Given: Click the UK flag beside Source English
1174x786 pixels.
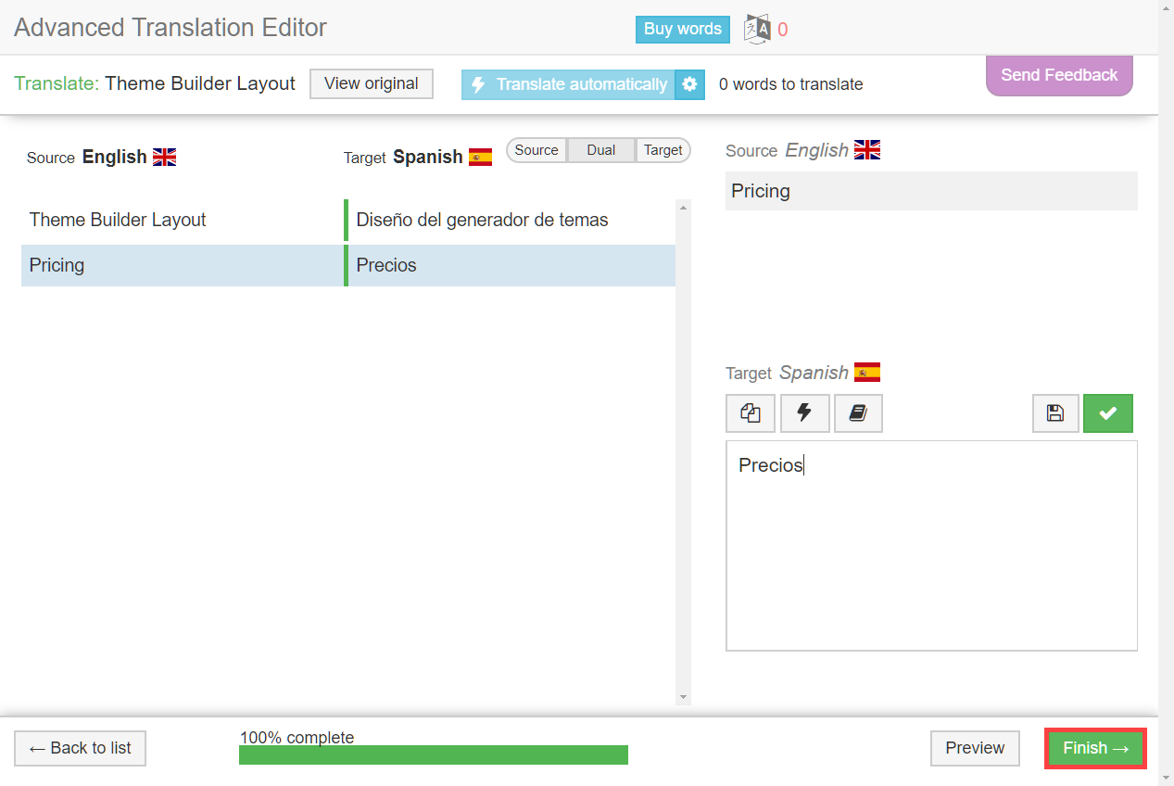Looking at the screenshot, I should pos(164,157).
